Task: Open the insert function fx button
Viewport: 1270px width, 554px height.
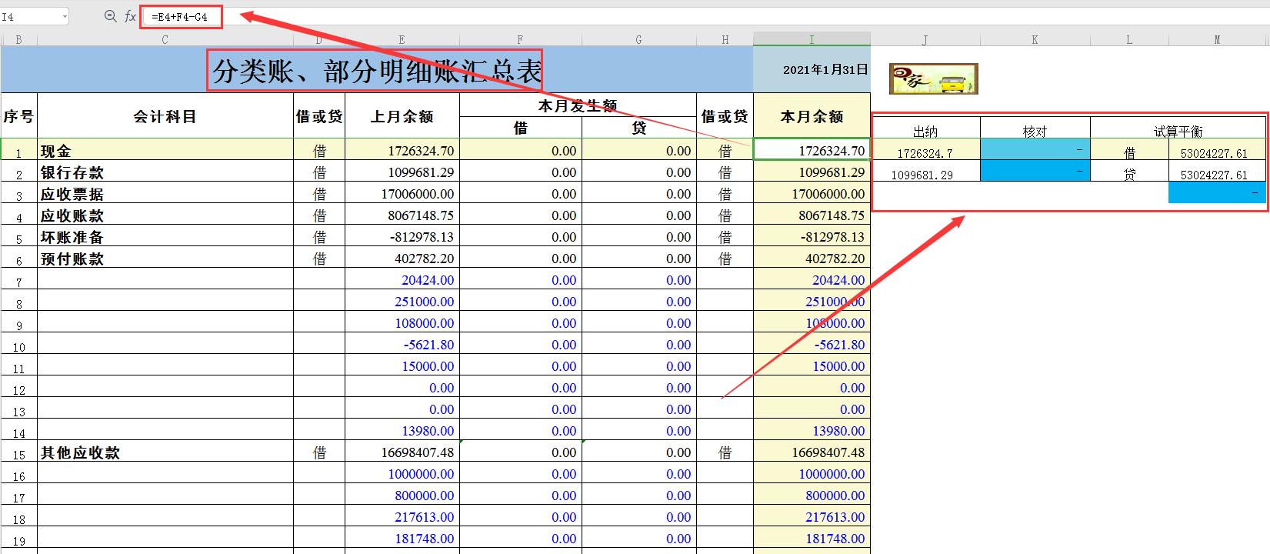Action: click(x=130, y=16)
